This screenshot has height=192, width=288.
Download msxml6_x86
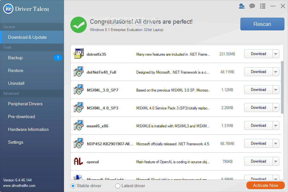[259, 125]
